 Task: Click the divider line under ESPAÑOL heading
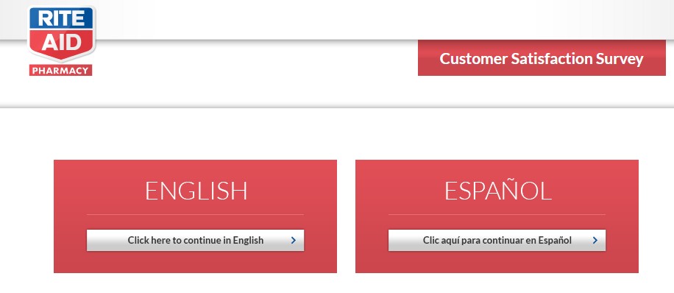click(x=497, y=214)
